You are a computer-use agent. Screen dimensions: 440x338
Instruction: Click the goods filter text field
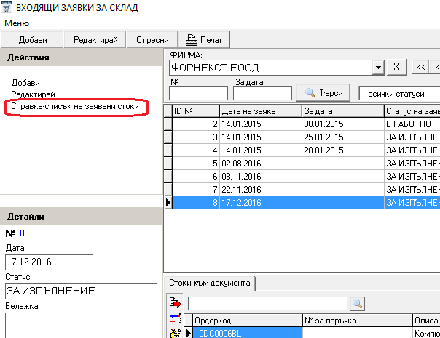pyautogui.click(x=267, y=304)
